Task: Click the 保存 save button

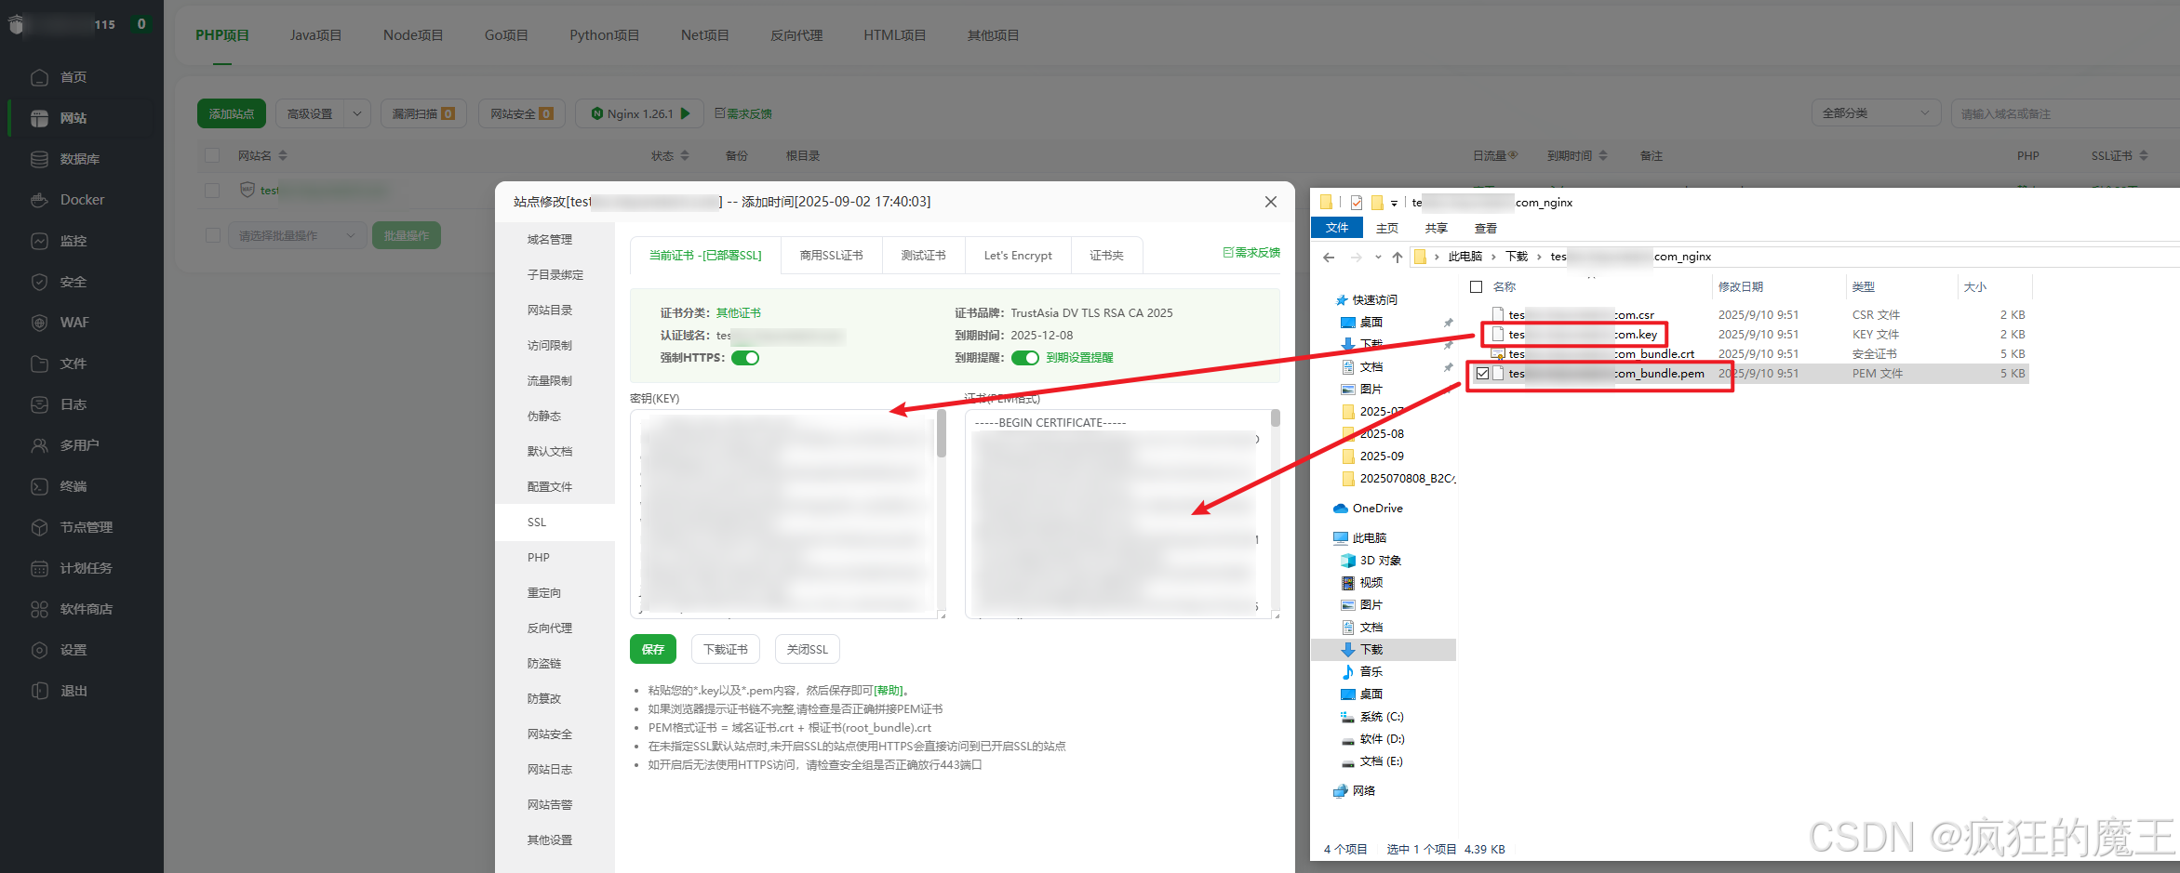Action: click(x=652, y=648)
